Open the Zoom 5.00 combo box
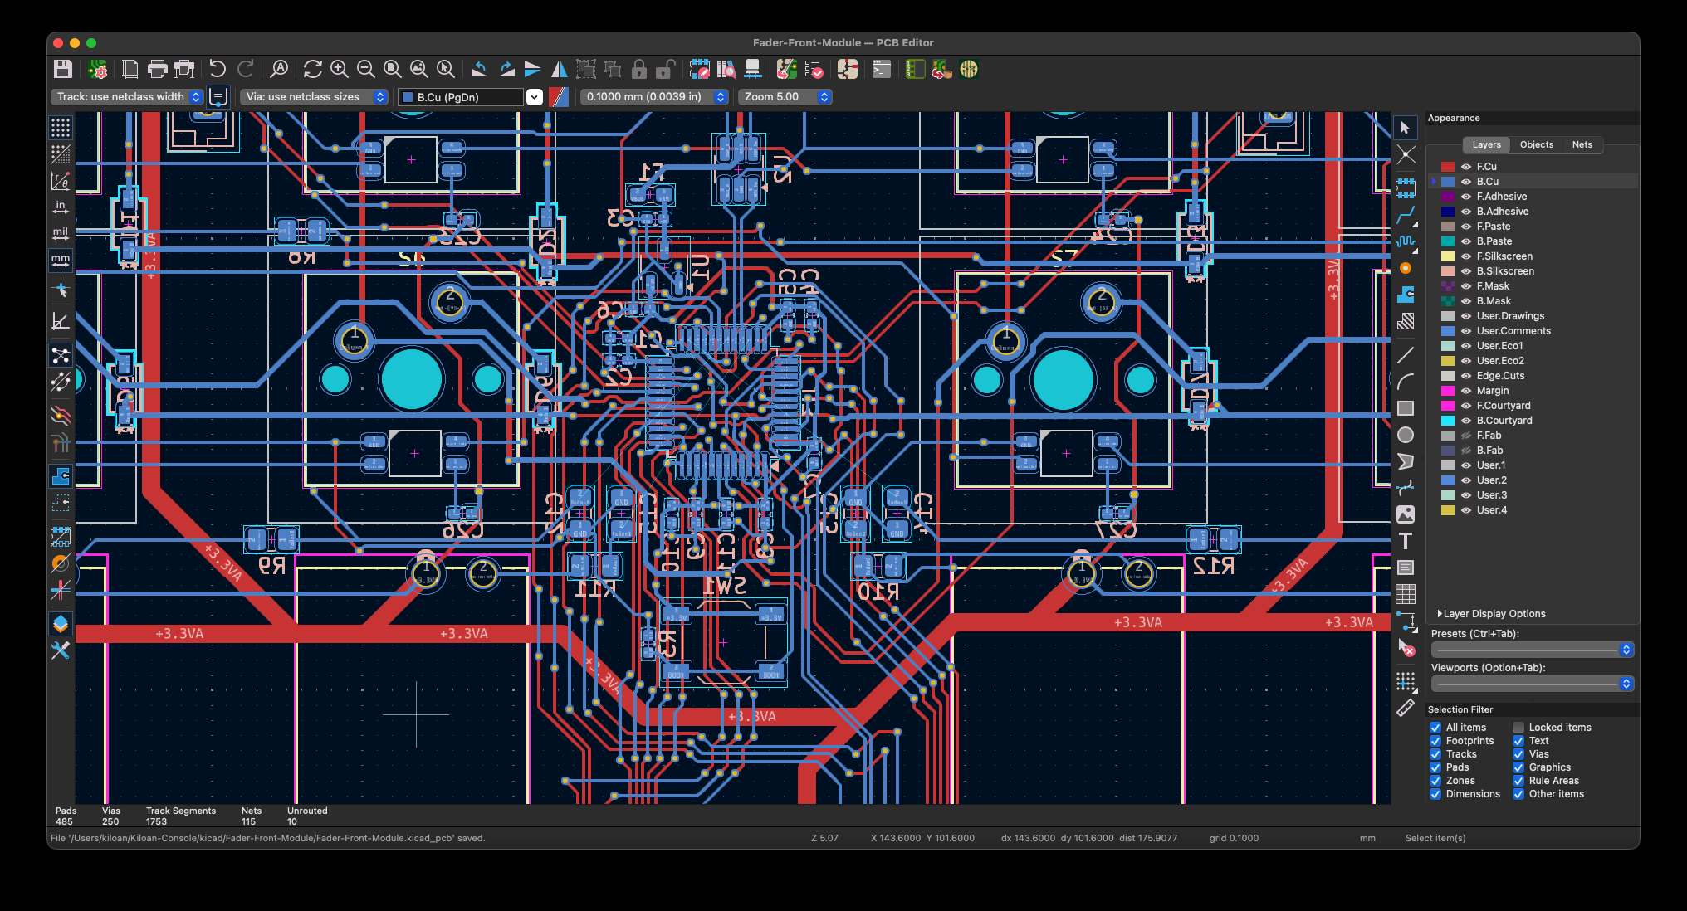Image resolution: width=1687 pixels, height=911 pixels. [785, 97]
